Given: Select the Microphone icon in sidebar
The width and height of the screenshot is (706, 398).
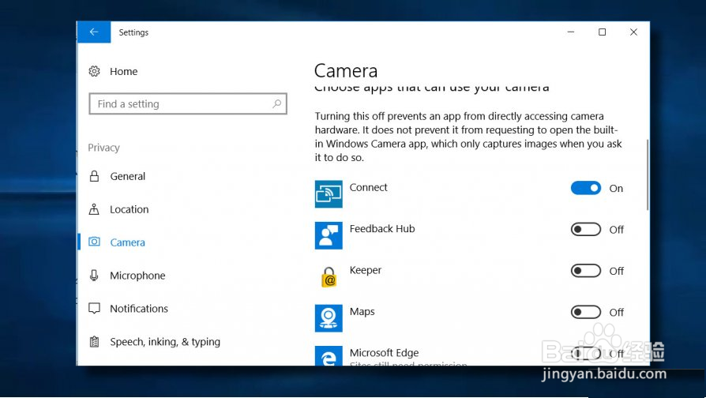Looking at the screenshot, I should 94,275.
